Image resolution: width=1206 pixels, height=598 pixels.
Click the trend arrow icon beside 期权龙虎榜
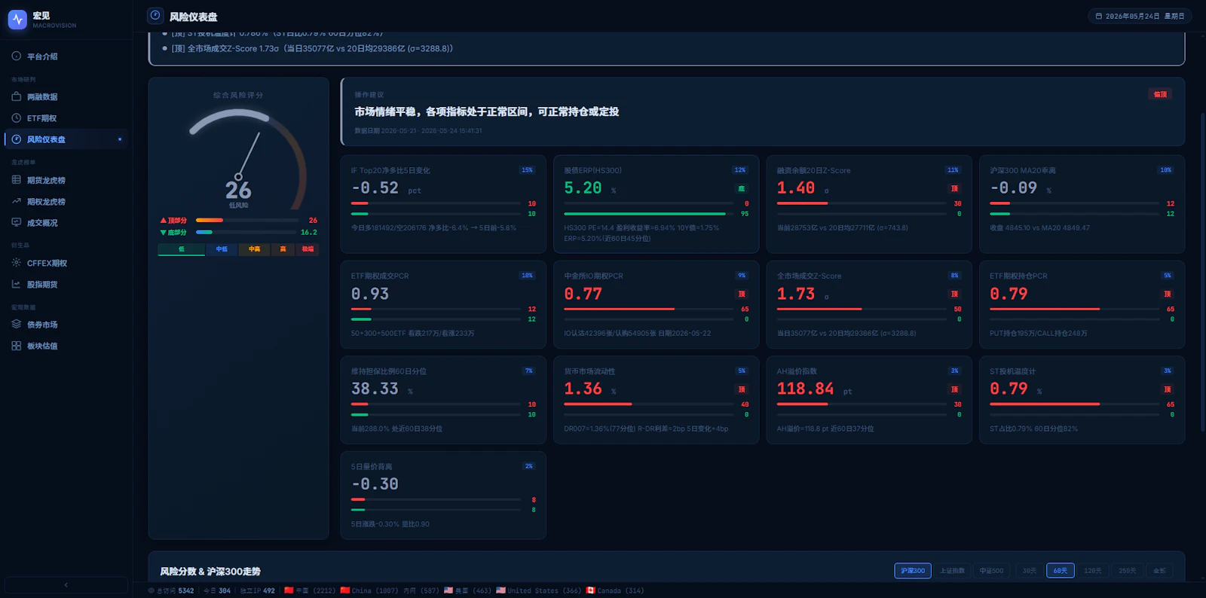click(x=16, y=201)
